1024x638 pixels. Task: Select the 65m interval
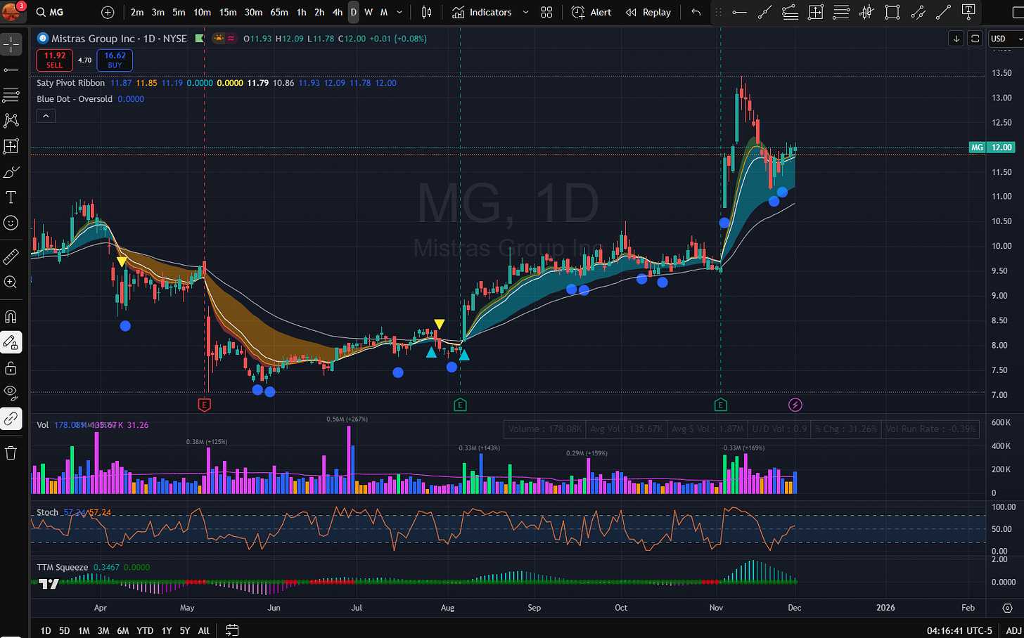point(279,12)
